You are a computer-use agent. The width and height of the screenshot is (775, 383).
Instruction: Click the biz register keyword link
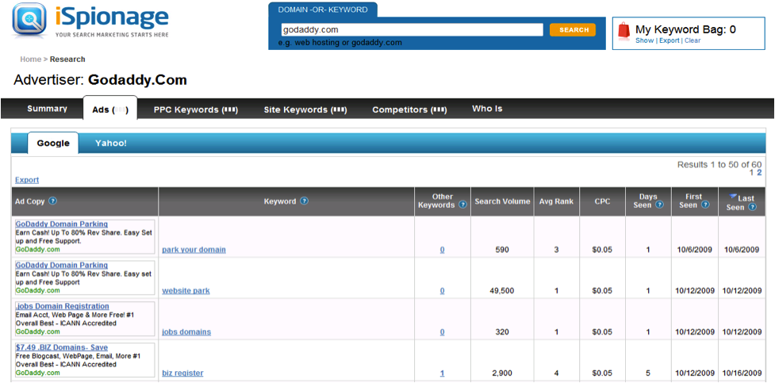tap(182, 373)
